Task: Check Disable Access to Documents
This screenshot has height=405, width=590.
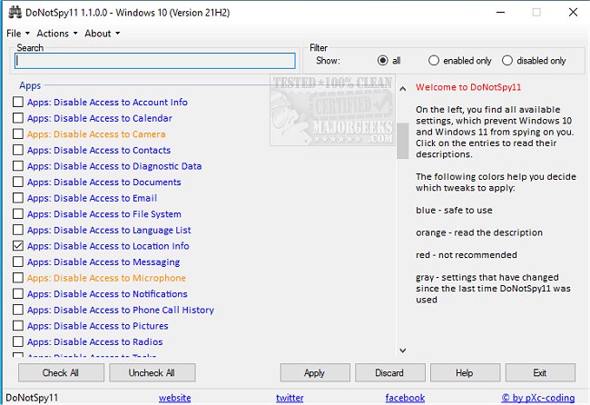Action: click(x=18, y=183)
